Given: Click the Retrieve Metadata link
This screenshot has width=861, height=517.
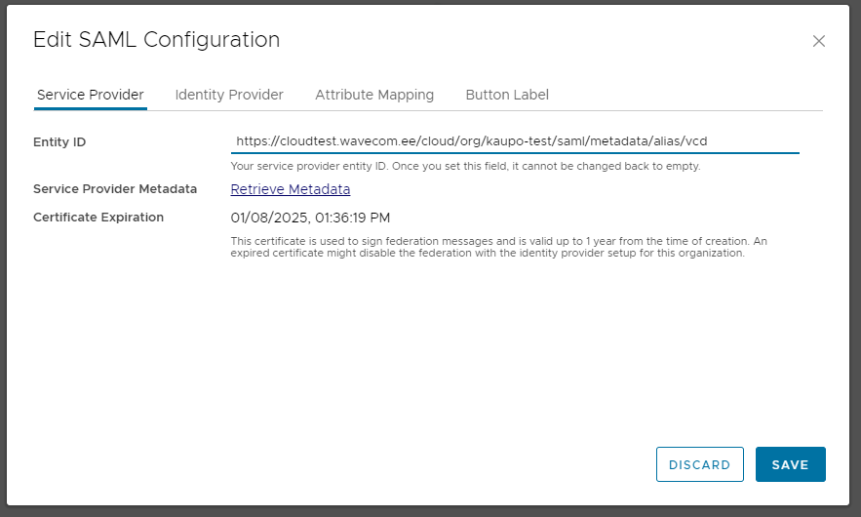Looking at the screenshot, I should pyautogui.click(x=291, y=189).
